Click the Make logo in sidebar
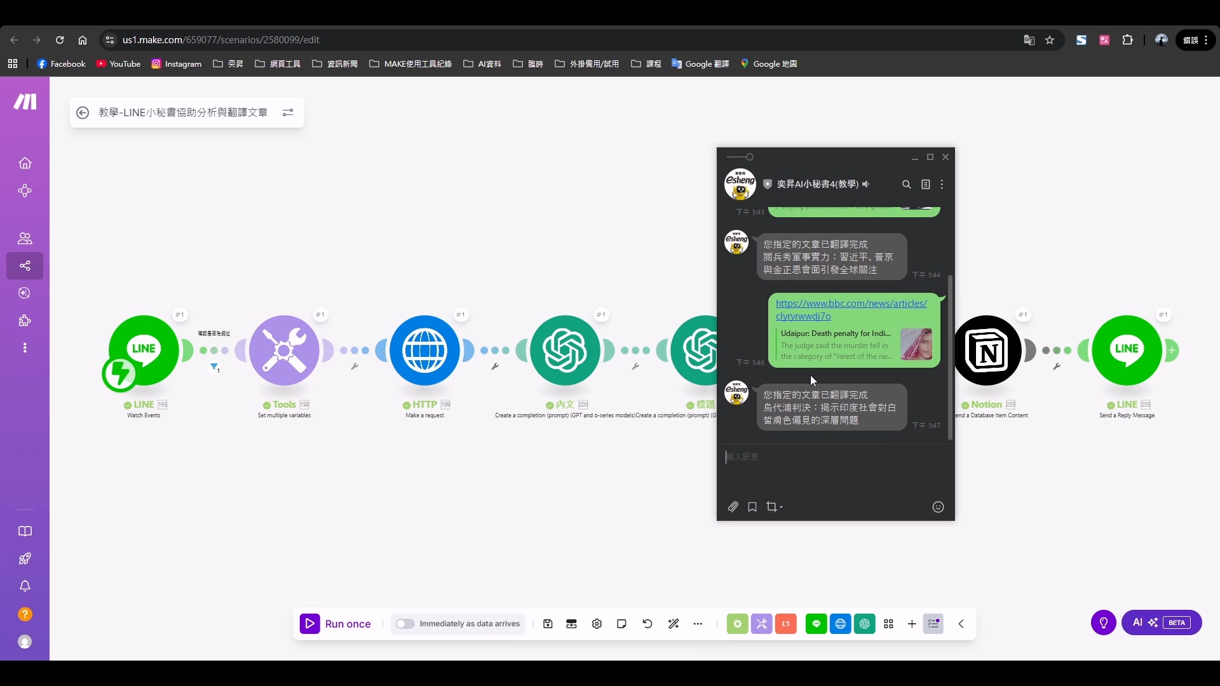The width and height of the screenshot is (1220, 686). (25, 102)
